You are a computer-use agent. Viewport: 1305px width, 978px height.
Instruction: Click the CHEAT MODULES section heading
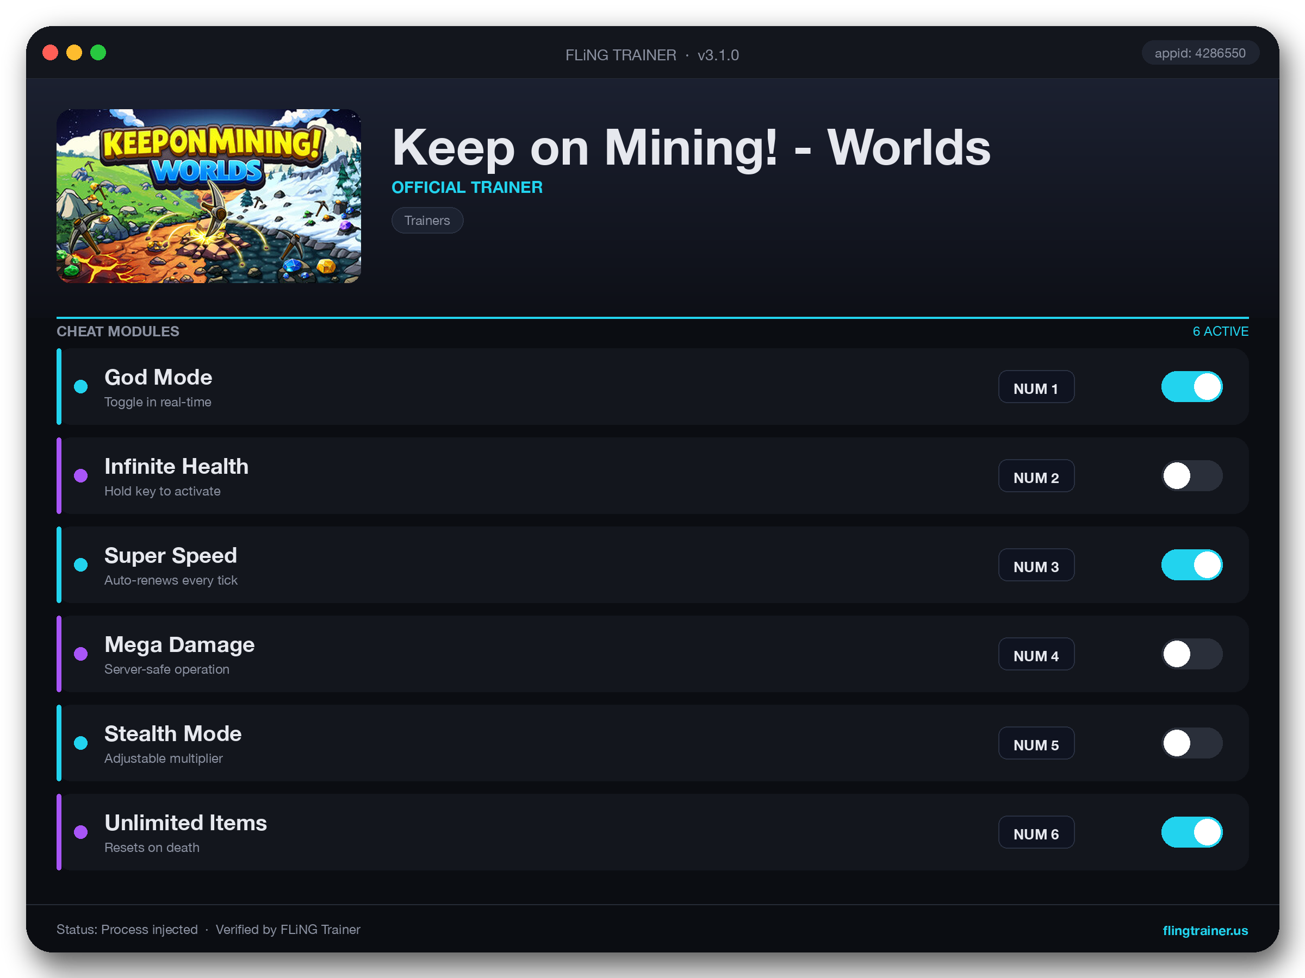tap(118, 331)
